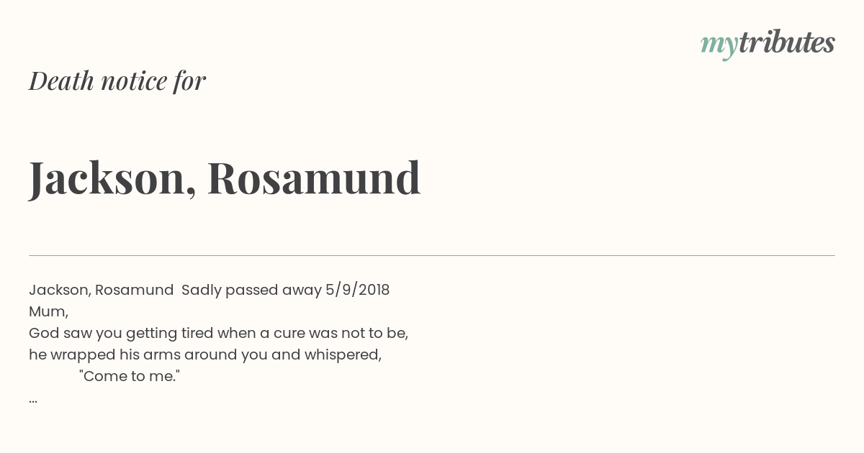Click the horizontal divider line below the title
Screen dimensions: 864x453
point(432,255)
